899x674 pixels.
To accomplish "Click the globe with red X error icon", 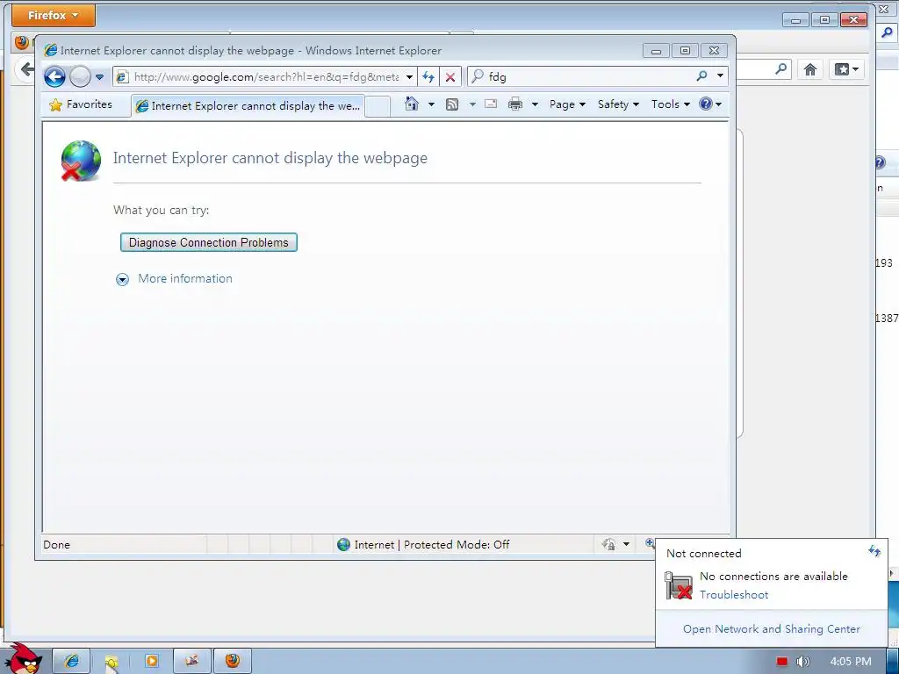I will click(81, 161).
